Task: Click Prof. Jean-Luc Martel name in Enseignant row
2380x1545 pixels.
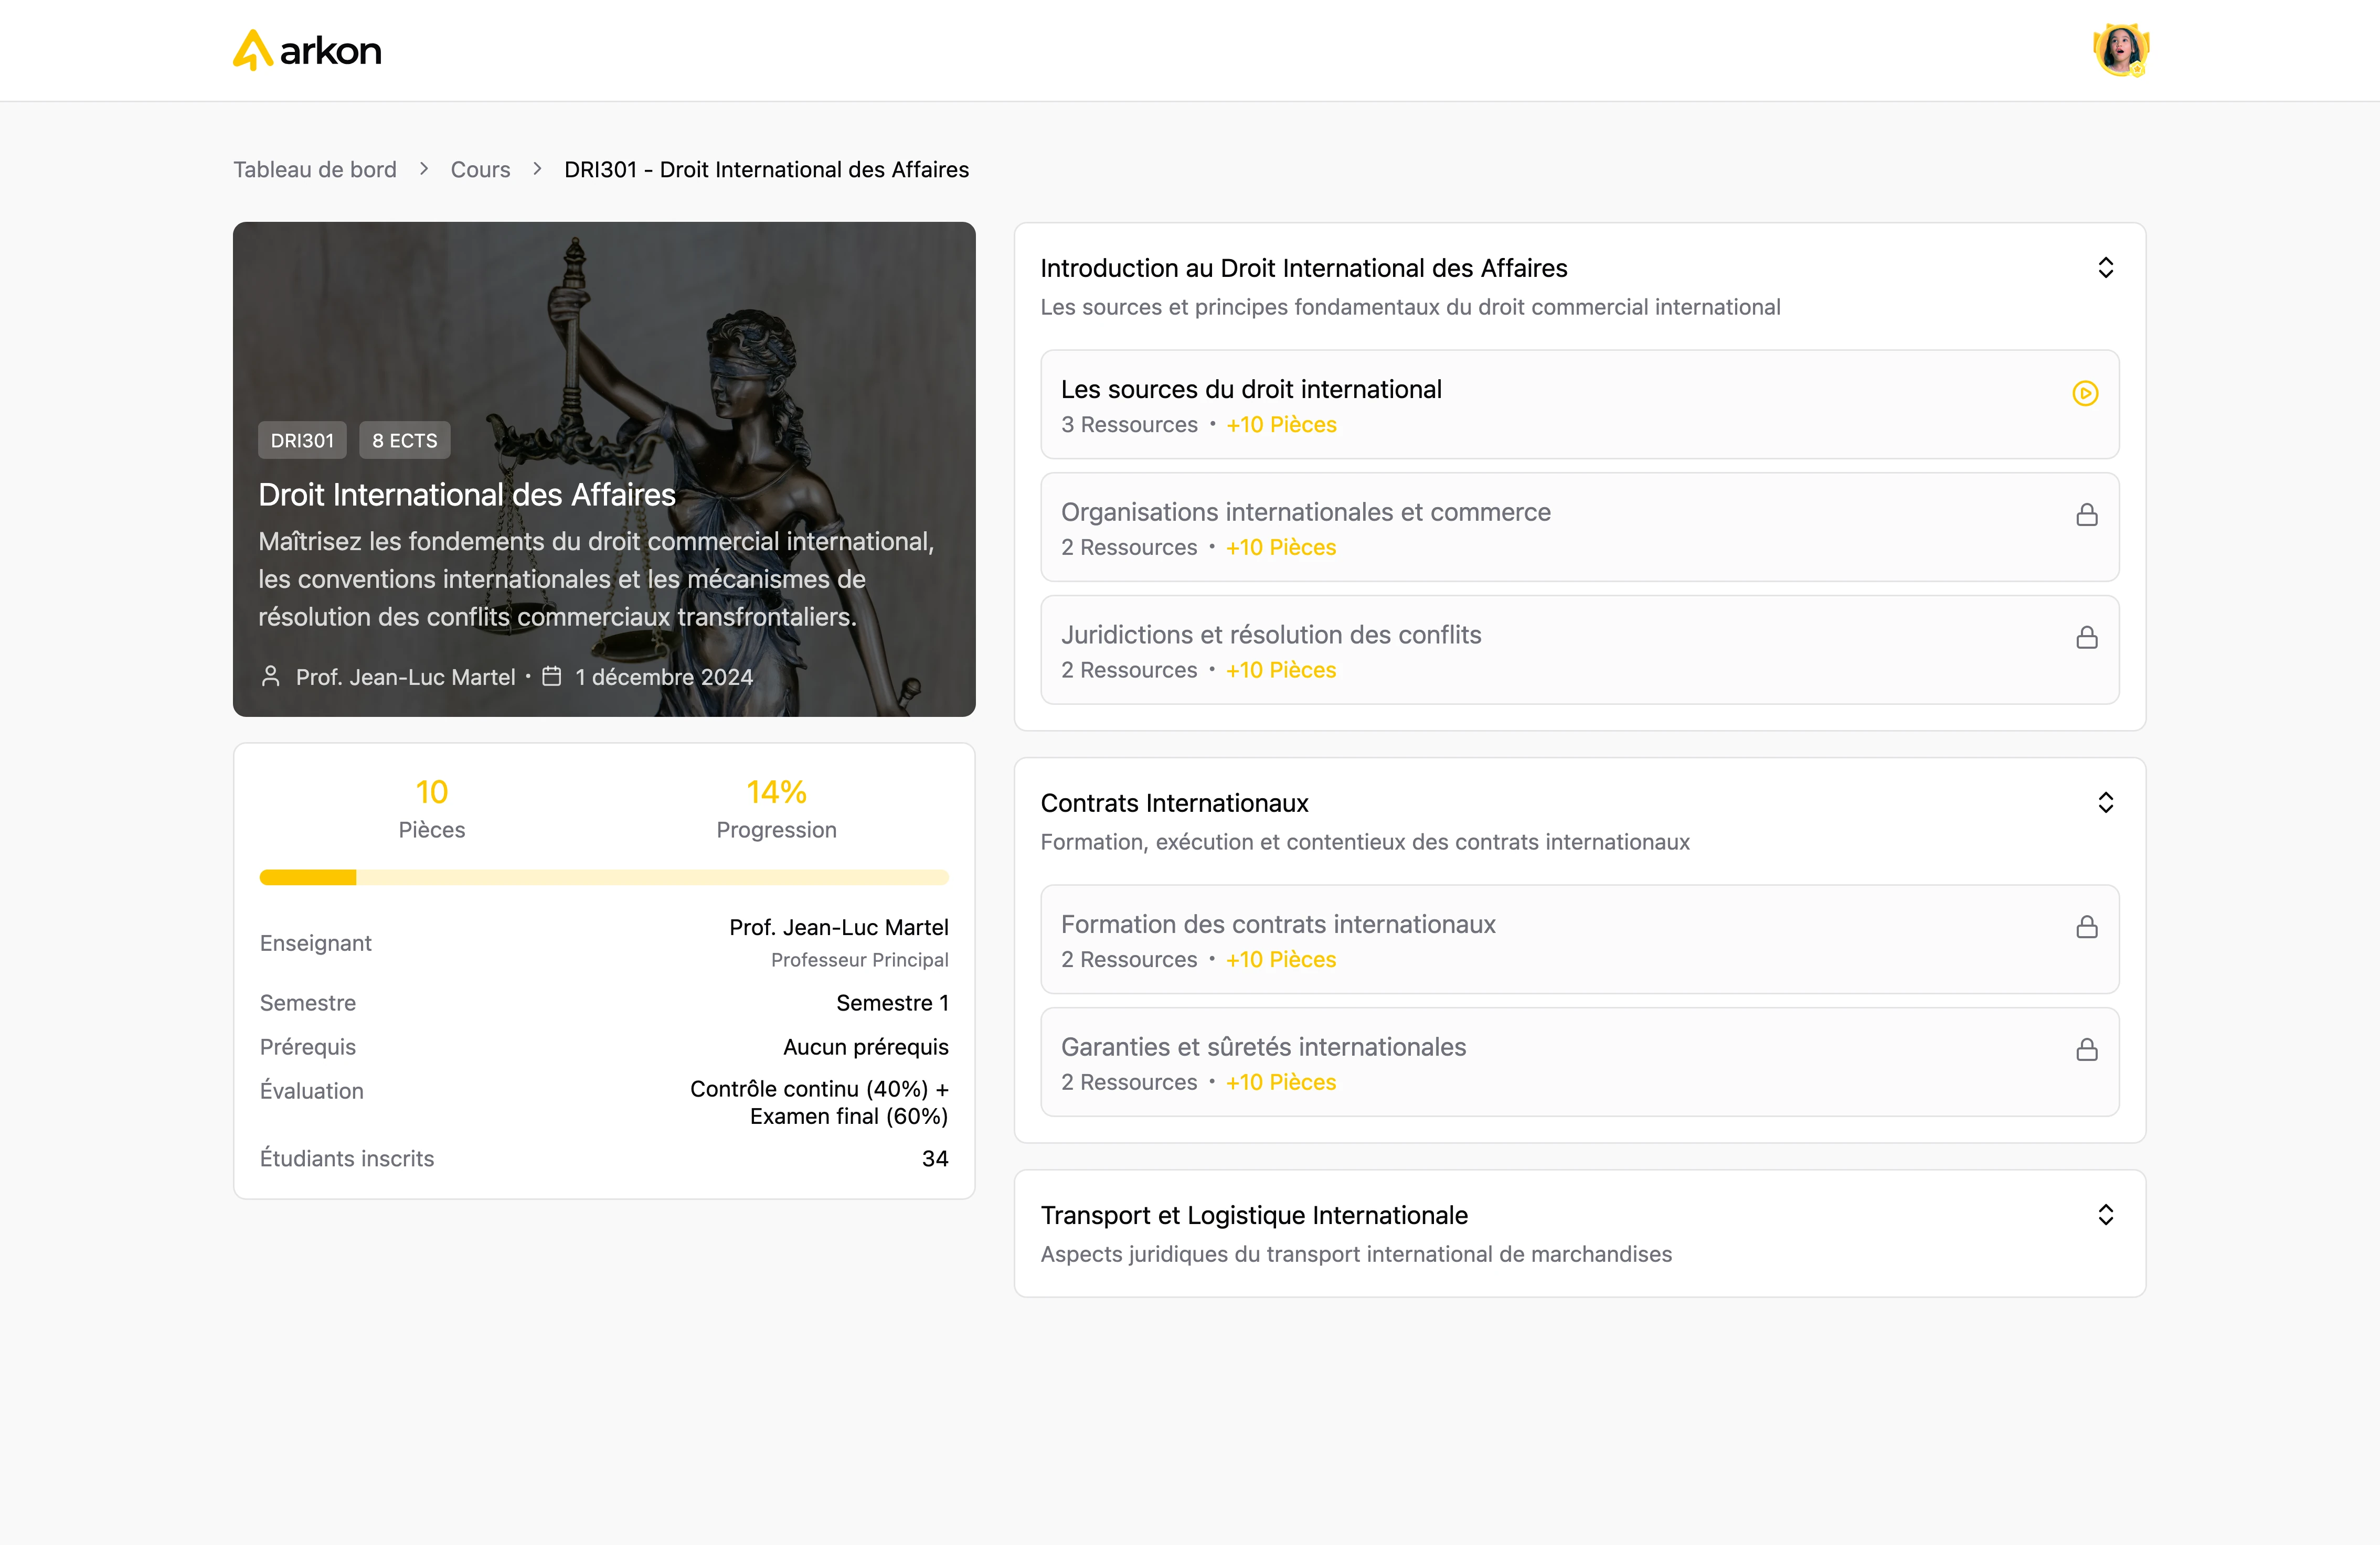Action: click(x=838, y=927)
